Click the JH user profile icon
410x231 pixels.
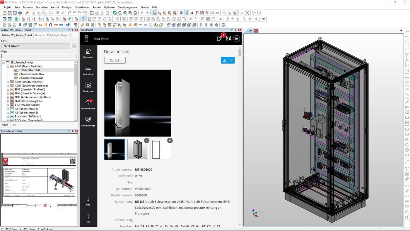[x=236, y=38]
